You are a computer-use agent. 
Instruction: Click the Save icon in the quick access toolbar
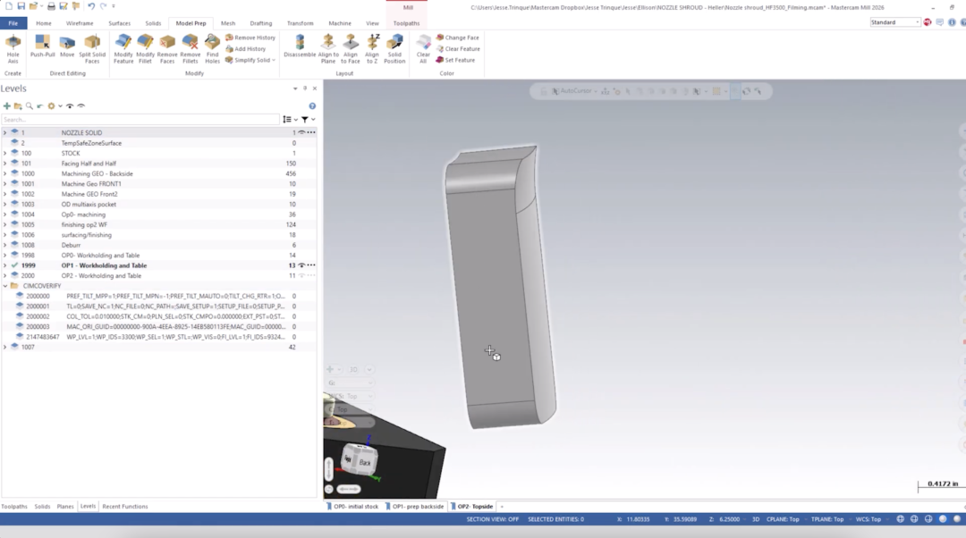(21, 6)
